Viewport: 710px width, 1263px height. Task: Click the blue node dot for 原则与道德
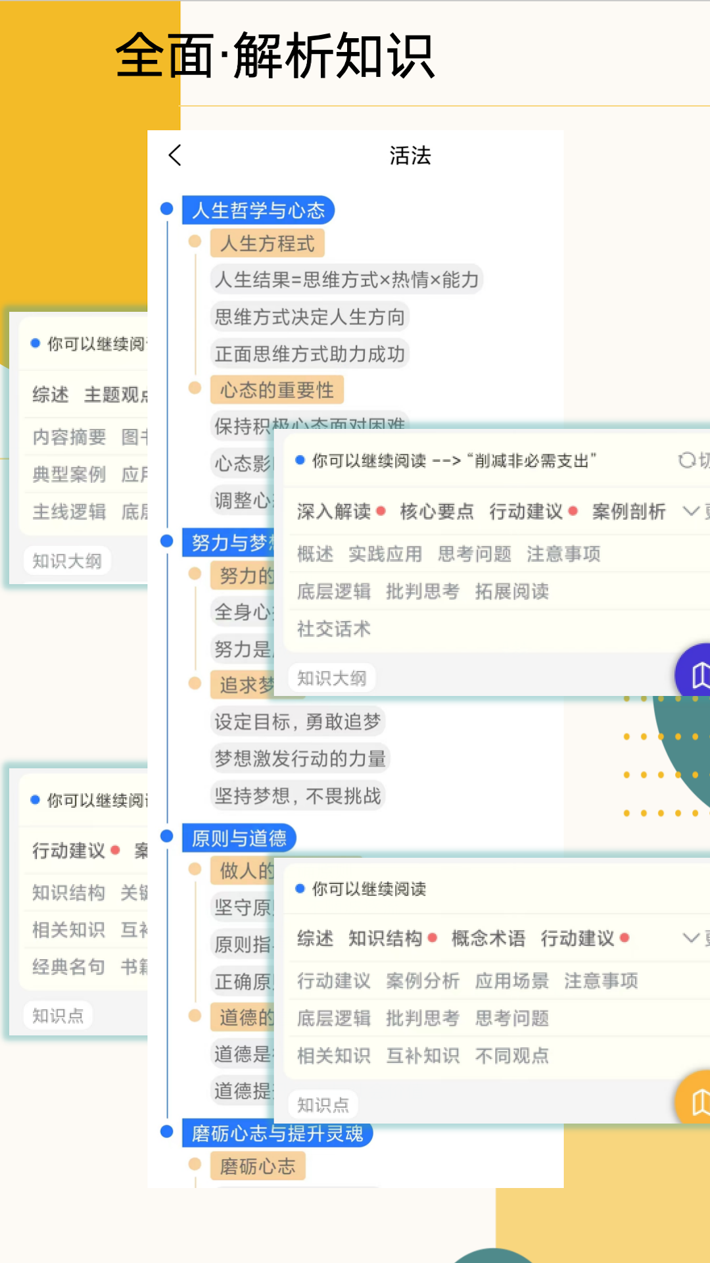[x=167, y=836]
